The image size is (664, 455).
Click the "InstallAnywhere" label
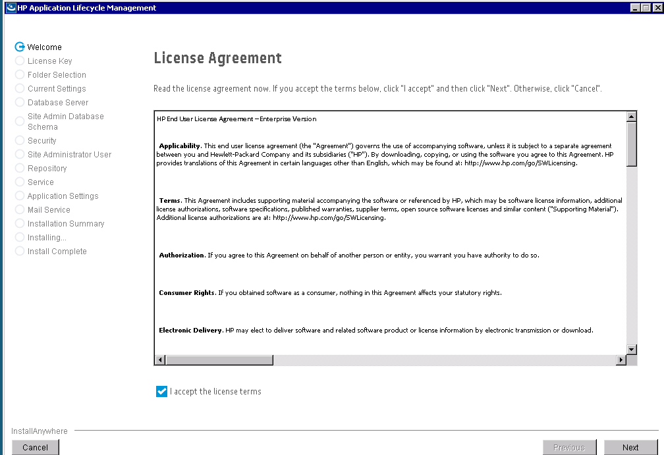pos(40,431)
